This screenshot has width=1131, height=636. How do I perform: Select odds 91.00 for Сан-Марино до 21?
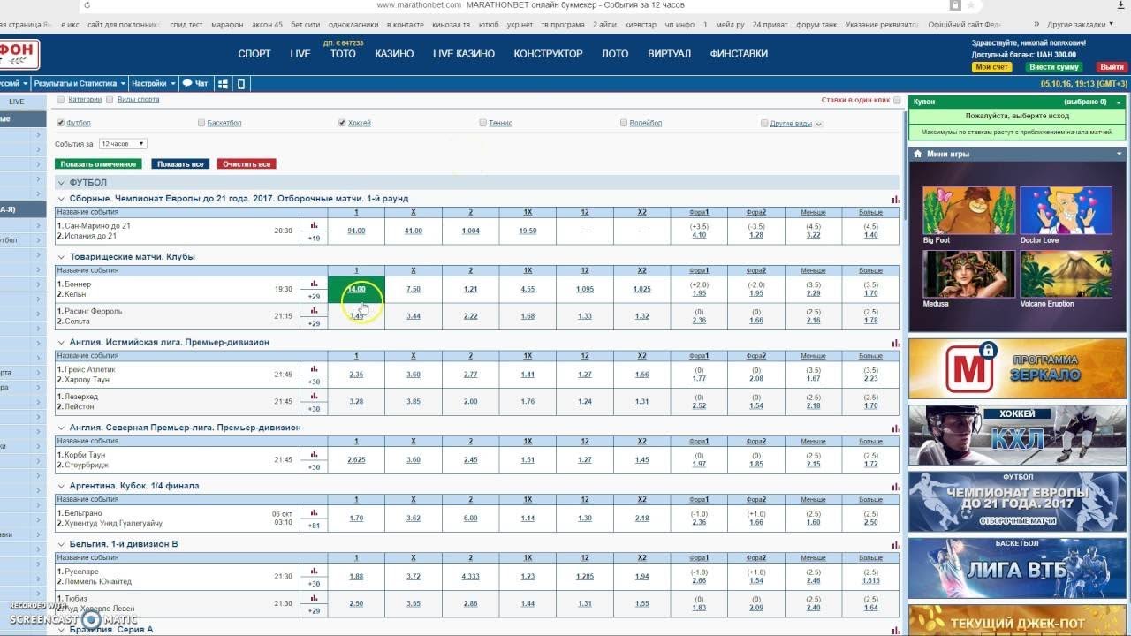click(356, 231)
